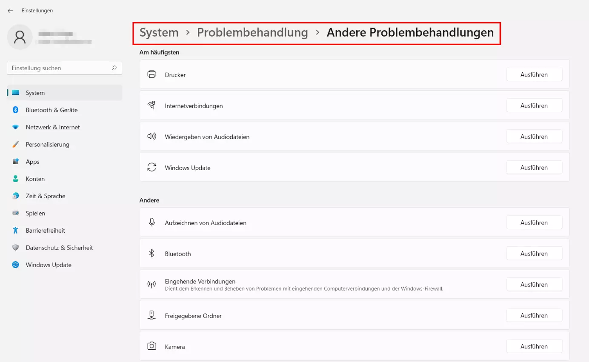This screenshot has width=589, height=362.
Task: Click the Windows Update sidebar icon
Action: [16, 265]
